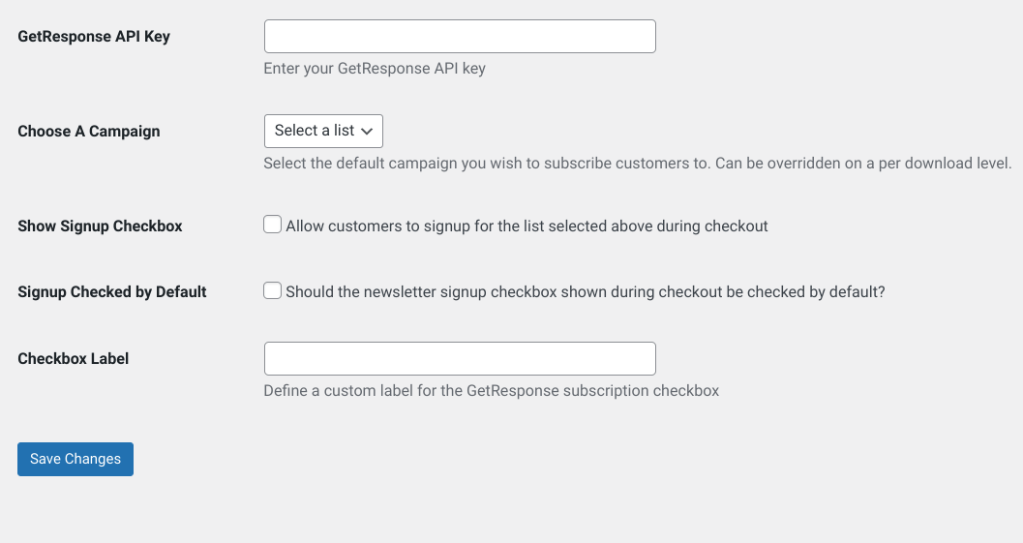Image resolution: width=1023 pixels, height=543 pixels.
Task: Click the 'Show Signup Checkbox' row heading
Action: [x=100, y=226]
